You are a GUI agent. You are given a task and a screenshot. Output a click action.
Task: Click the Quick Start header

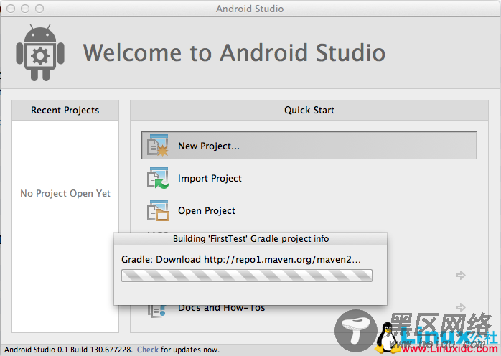pyautogui.click(x=309, y=111)
